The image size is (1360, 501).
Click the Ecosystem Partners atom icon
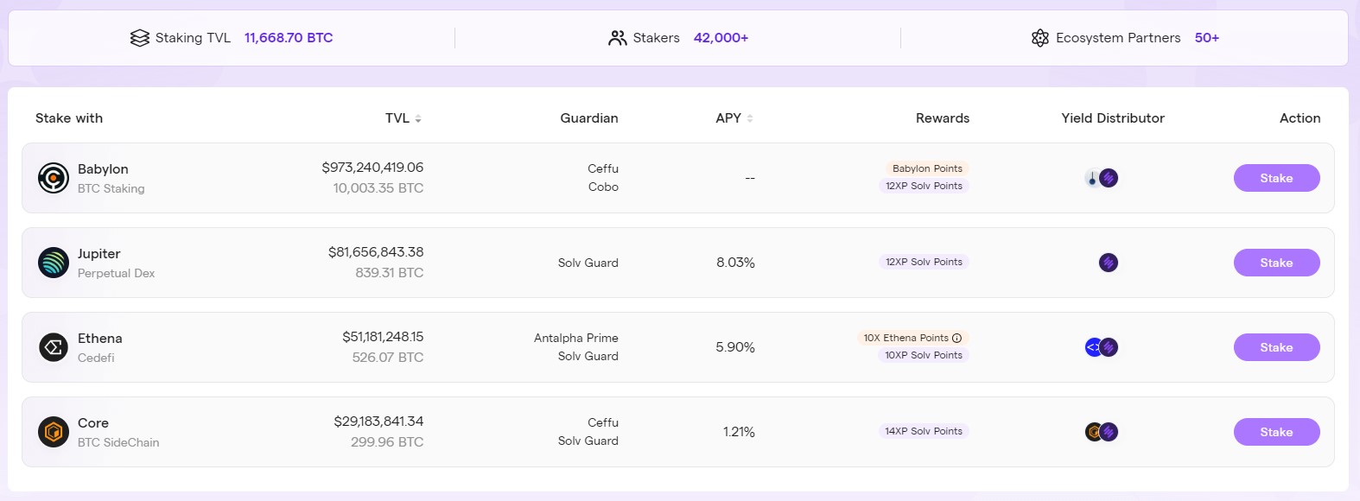(1040, 38)
